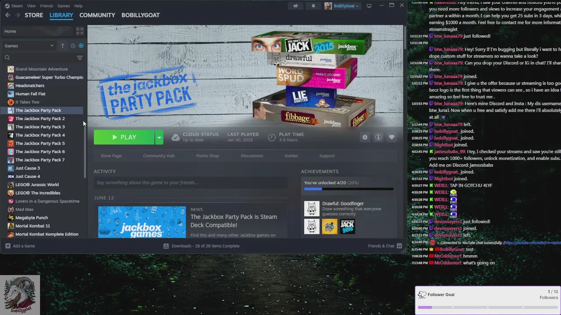The height and width of the screenshot is (315, 561).
Task: Open the Store Page link
Action: 111,156
